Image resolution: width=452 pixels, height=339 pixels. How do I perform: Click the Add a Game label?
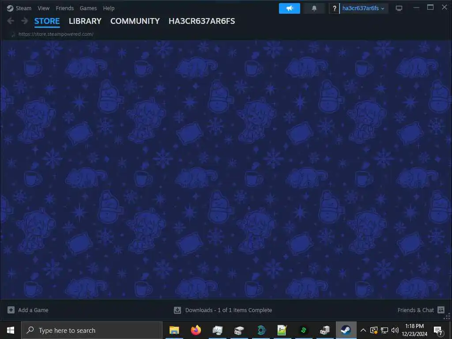(33, 310)
